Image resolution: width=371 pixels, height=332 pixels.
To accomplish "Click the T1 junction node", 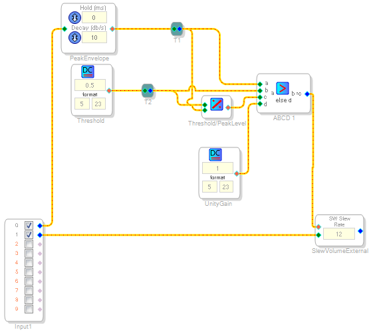I will [x=177, y=29].
